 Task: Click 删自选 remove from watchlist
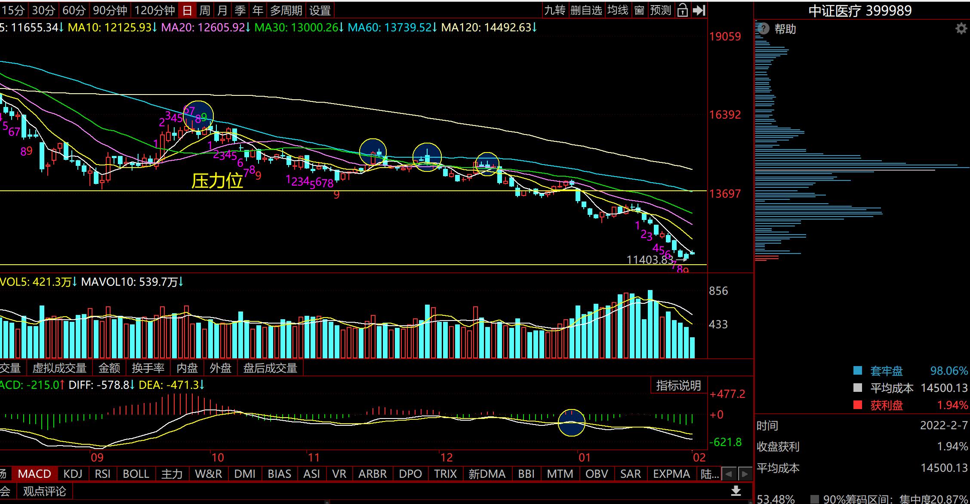click(x=586, y=10)
